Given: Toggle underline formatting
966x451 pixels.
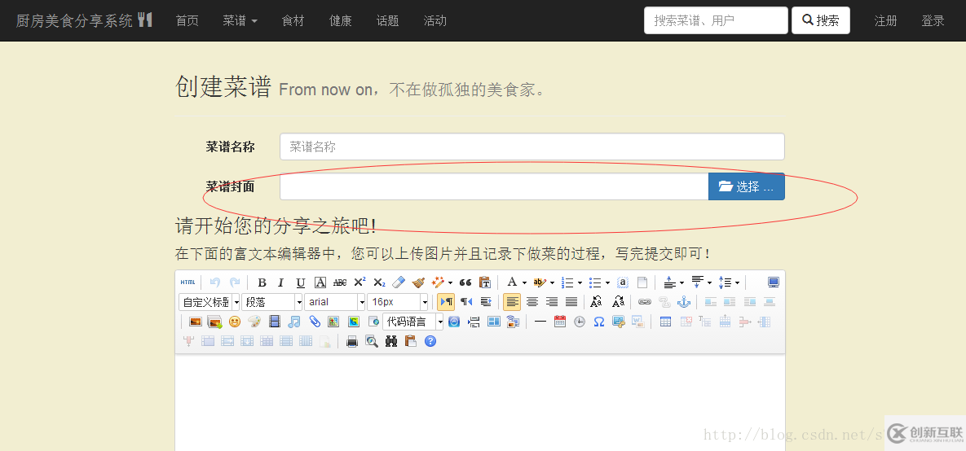Looking at the screenshot, I should click(x=301, y=282).
